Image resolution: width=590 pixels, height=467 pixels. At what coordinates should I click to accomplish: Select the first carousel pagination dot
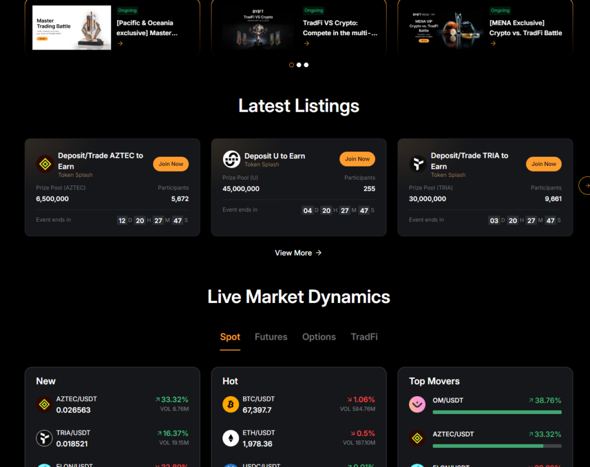click(292, 65)
